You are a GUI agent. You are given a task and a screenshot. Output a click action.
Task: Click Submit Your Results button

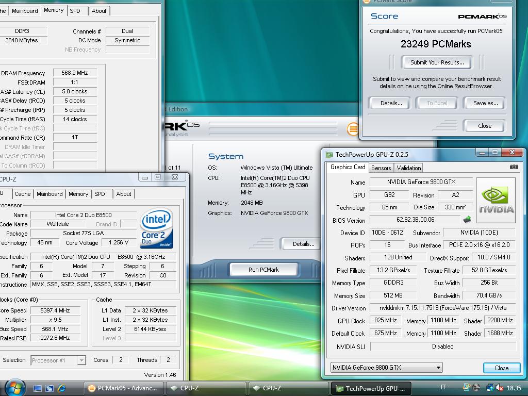point(437,62)
